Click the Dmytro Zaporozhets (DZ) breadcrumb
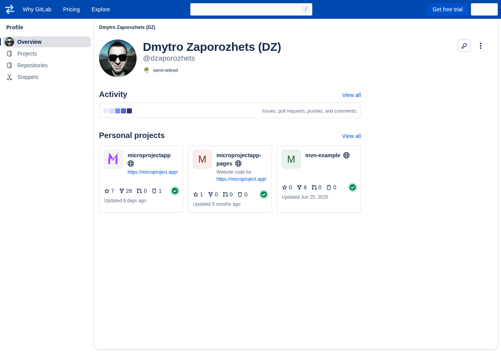The width and height of the screenshot is (501, 352). [127, 27]
